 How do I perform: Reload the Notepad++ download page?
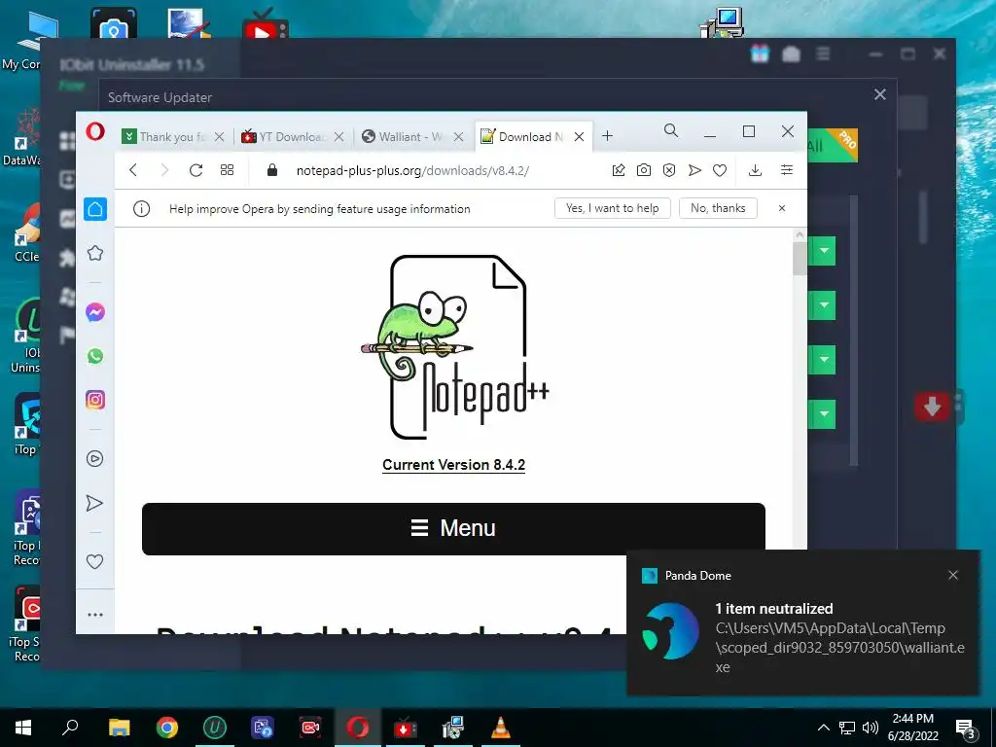(196, 170)
